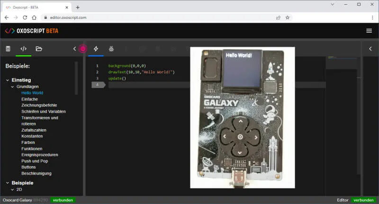
Task: Select the Farben example
Action: point(28,142)
